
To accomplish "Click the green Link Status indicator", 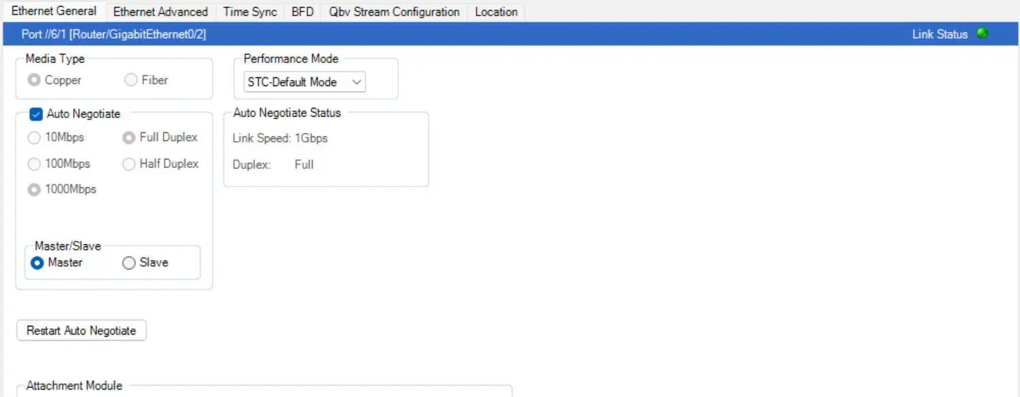I will (x=981, y=33).
